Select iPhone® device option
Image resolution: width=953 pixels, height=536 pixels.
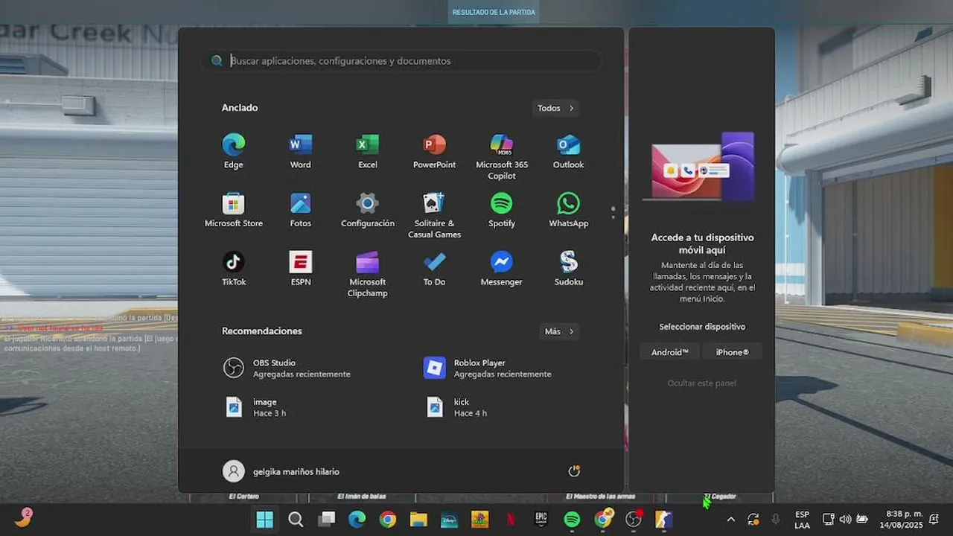[x=733, y=352]
